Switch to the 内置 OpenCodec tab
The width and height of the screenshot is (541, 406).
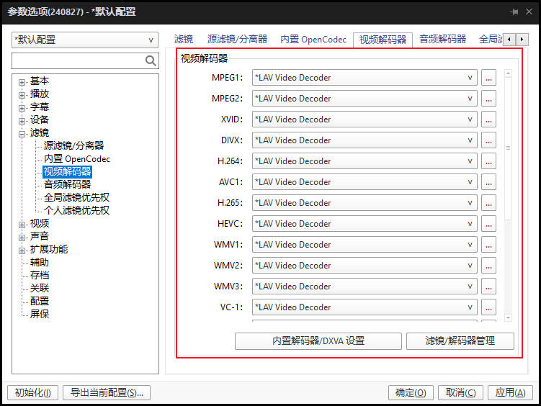[313, 40]
